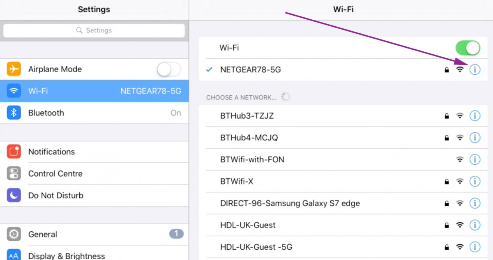The image size is (493, 260).
Task: Select Wi-Fi in the settings sidebar
Action: (x=94, y=91)
